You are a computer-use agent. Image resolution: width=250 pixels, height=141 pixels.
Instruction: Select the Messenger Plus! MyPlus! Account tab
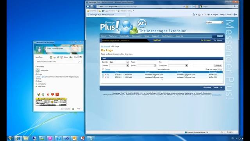[108, 15]
